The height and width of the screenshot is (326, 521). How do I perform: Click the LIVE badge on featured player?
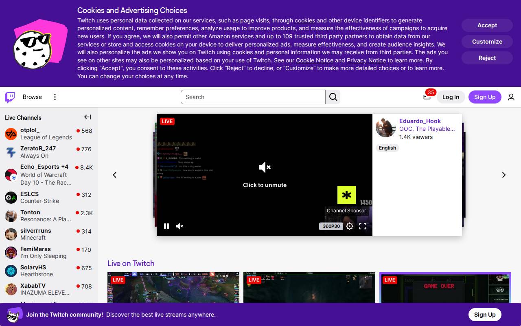167,121
